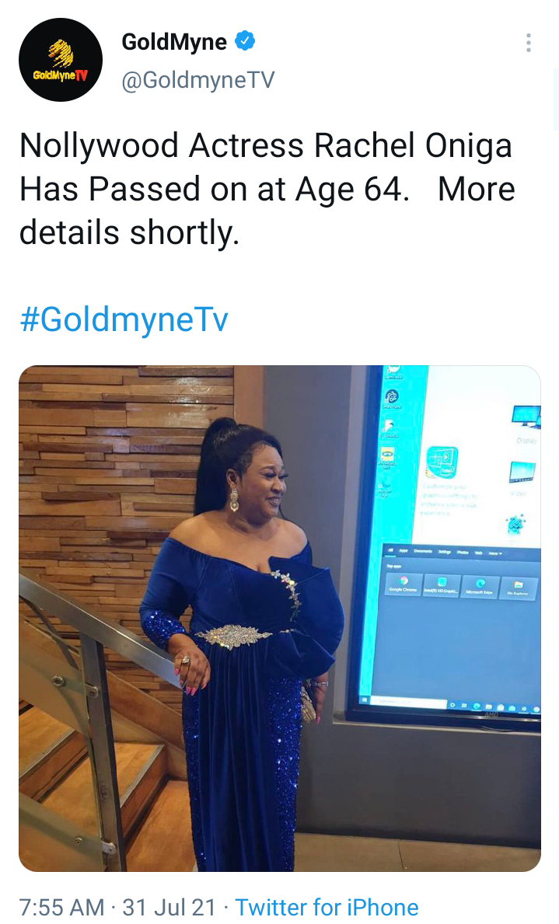The height and width of the screenshot is (924, 559).
Task: Select Google Chrome tile on pictured monitor
Action: pos(404,584)
